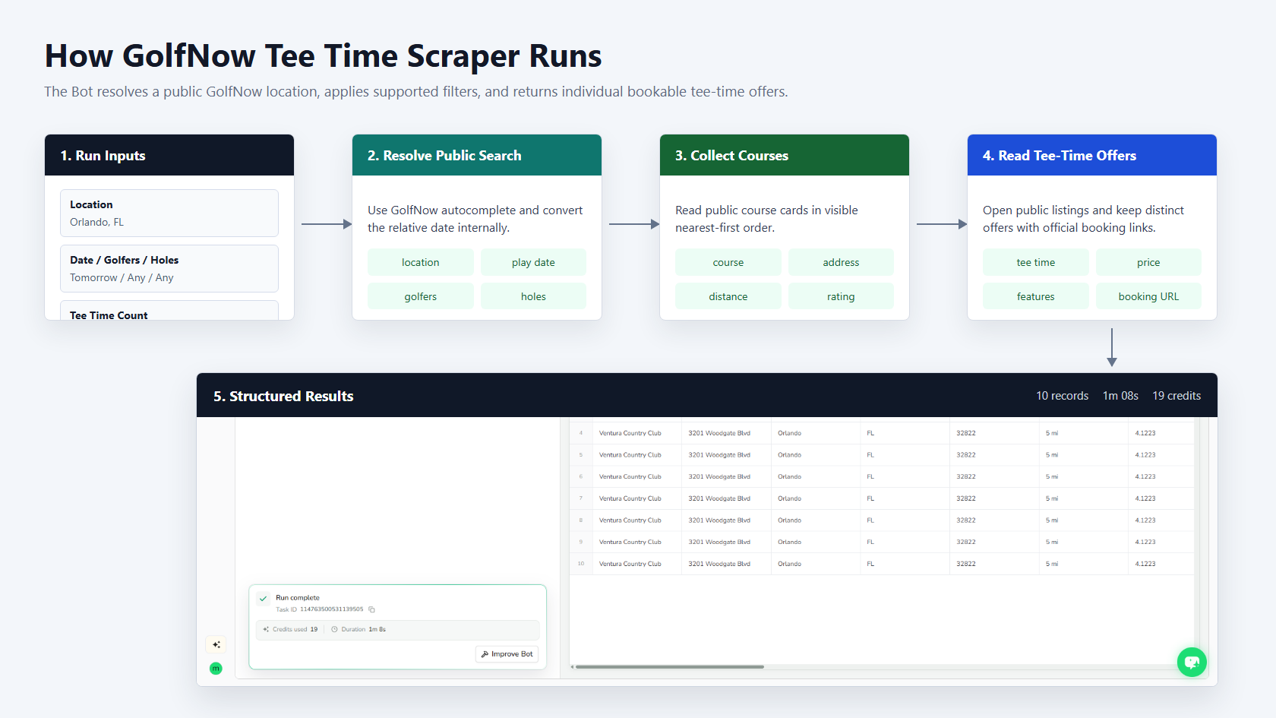Copy the Task ID to clipboard

(371, 609)
